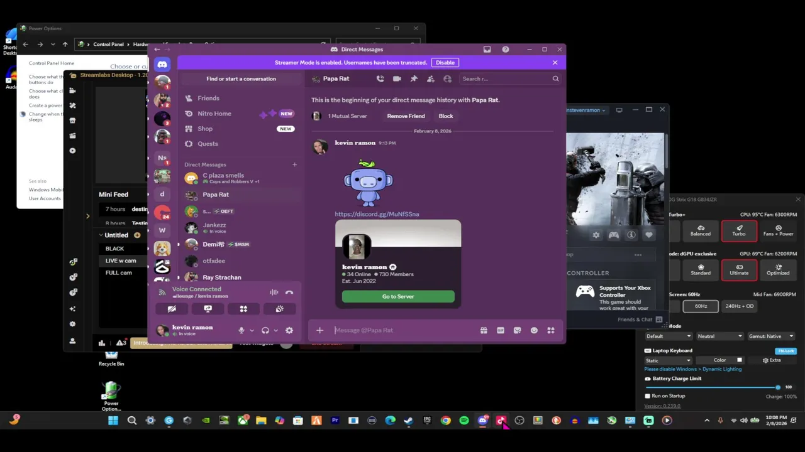Send a gift in message bar
This screenshot has height=452, width=805.
point(484,330)
